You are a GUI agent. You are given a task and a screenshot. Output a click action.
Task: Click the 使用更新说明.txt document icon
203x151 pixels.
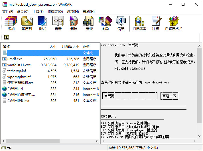[4, 83]
